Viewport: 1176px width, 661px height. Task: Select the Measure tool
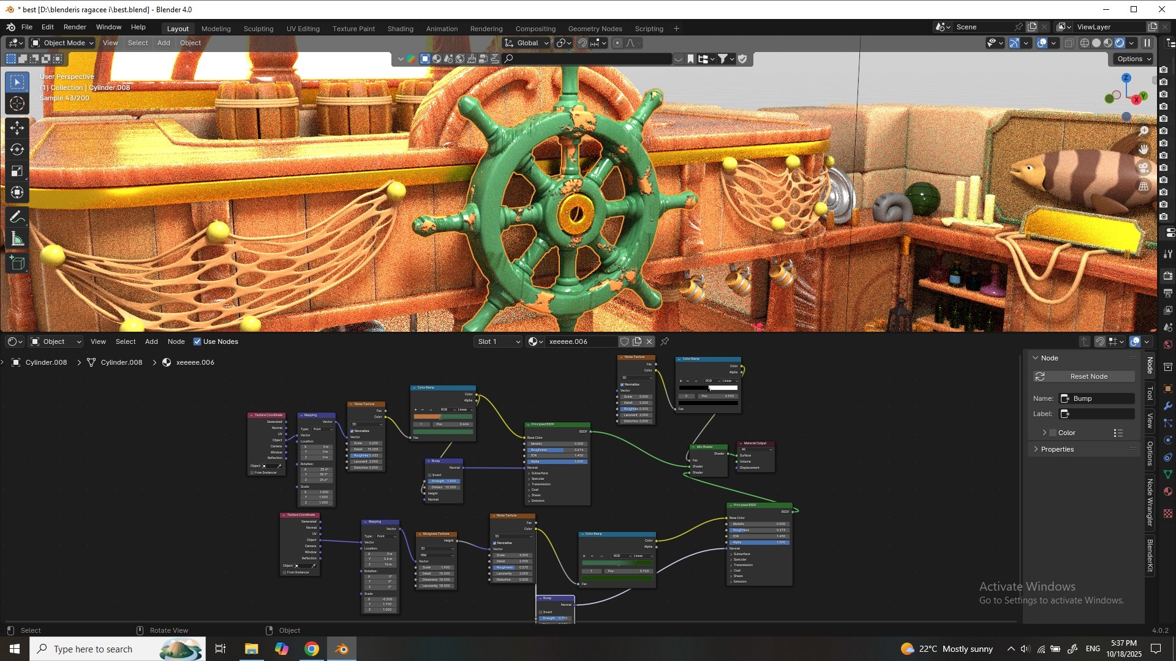pyautogui.click(x=17, y=239)
